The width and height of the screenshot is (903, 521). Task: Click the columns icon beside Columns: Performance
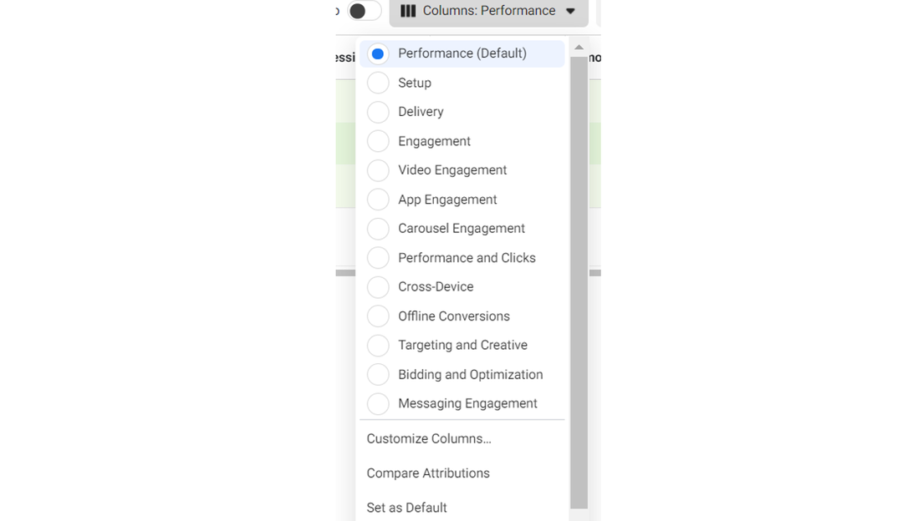pyautogui.click(x=408, y=11)
